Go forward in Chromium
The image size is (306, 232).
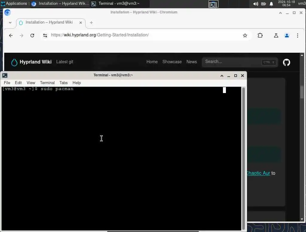[22, 35]
